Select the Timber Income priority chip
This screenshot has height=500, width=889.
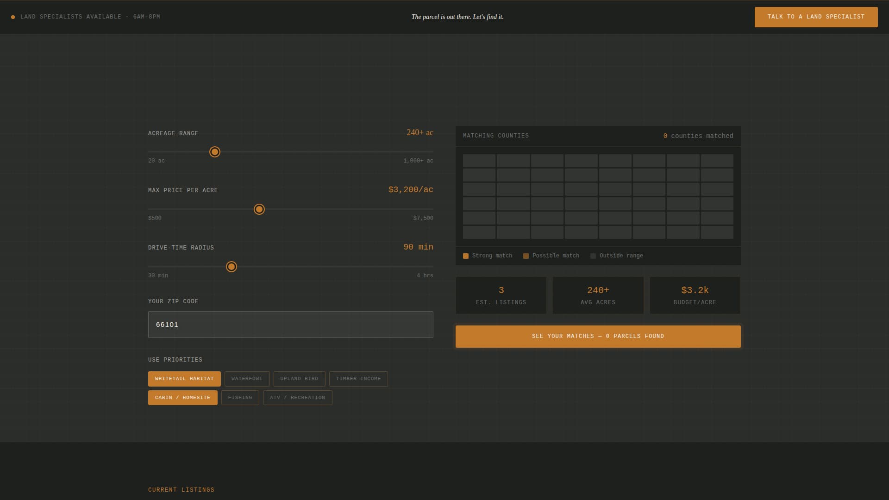(358, 379)
